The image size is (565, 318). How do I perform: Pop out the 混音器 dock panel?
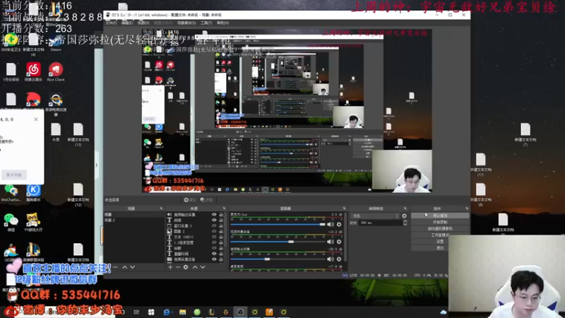click(344, 208)
